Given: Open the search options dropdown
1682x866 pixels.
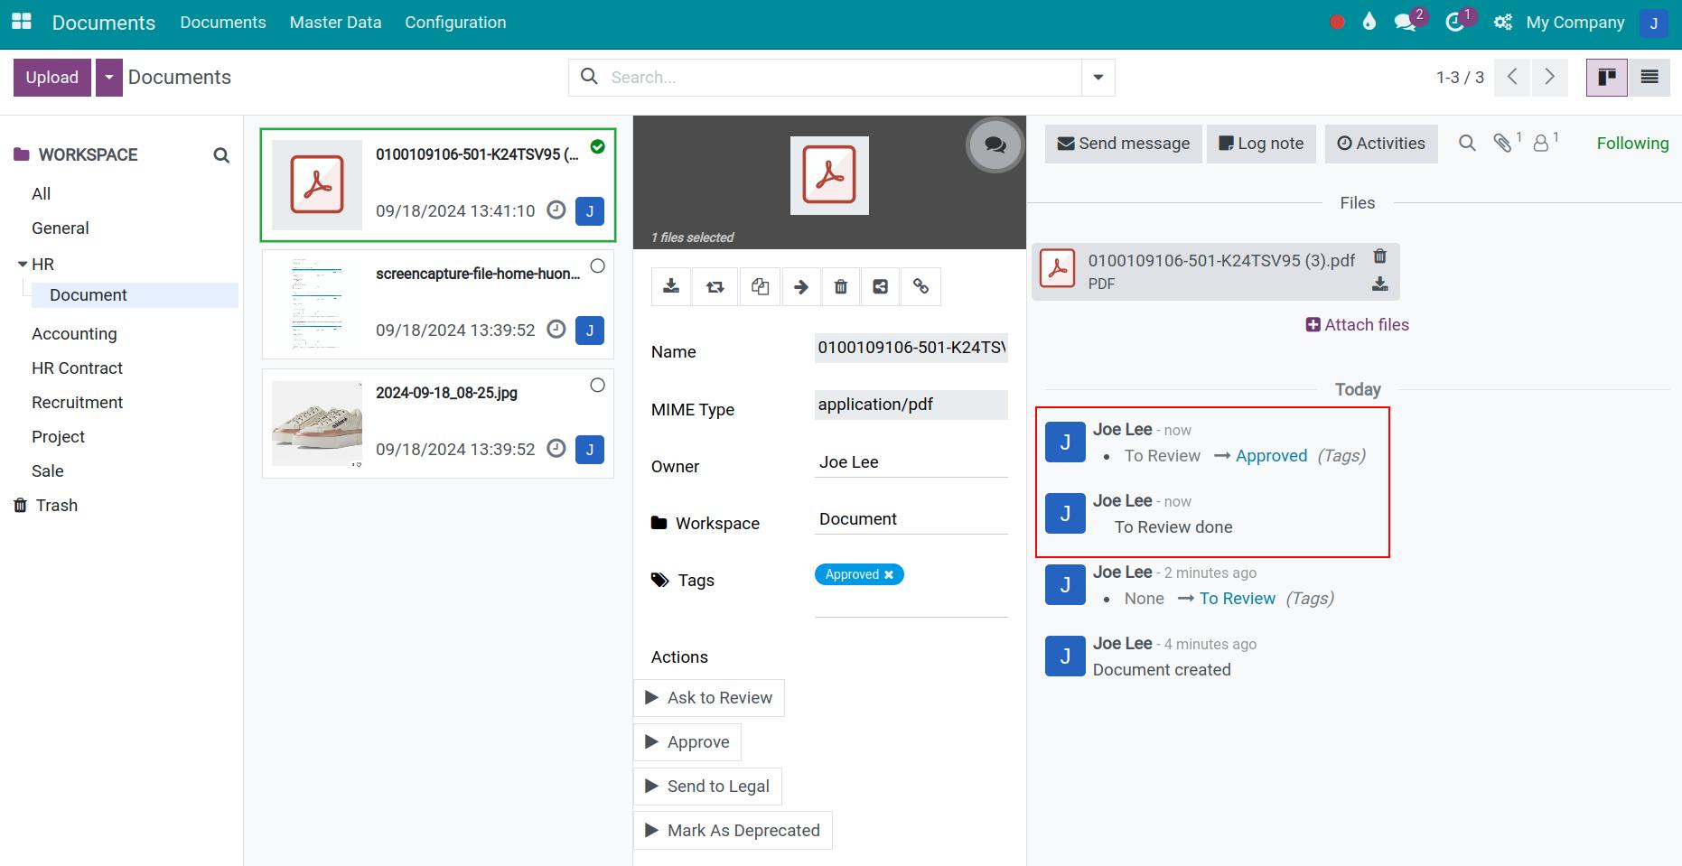Looking at the screenshot, I should point(1098,78).
